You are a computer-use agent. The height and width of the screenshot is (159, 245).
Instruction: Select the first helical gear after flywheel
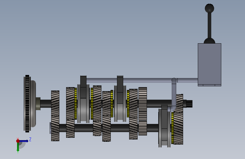tap(55, 116)
